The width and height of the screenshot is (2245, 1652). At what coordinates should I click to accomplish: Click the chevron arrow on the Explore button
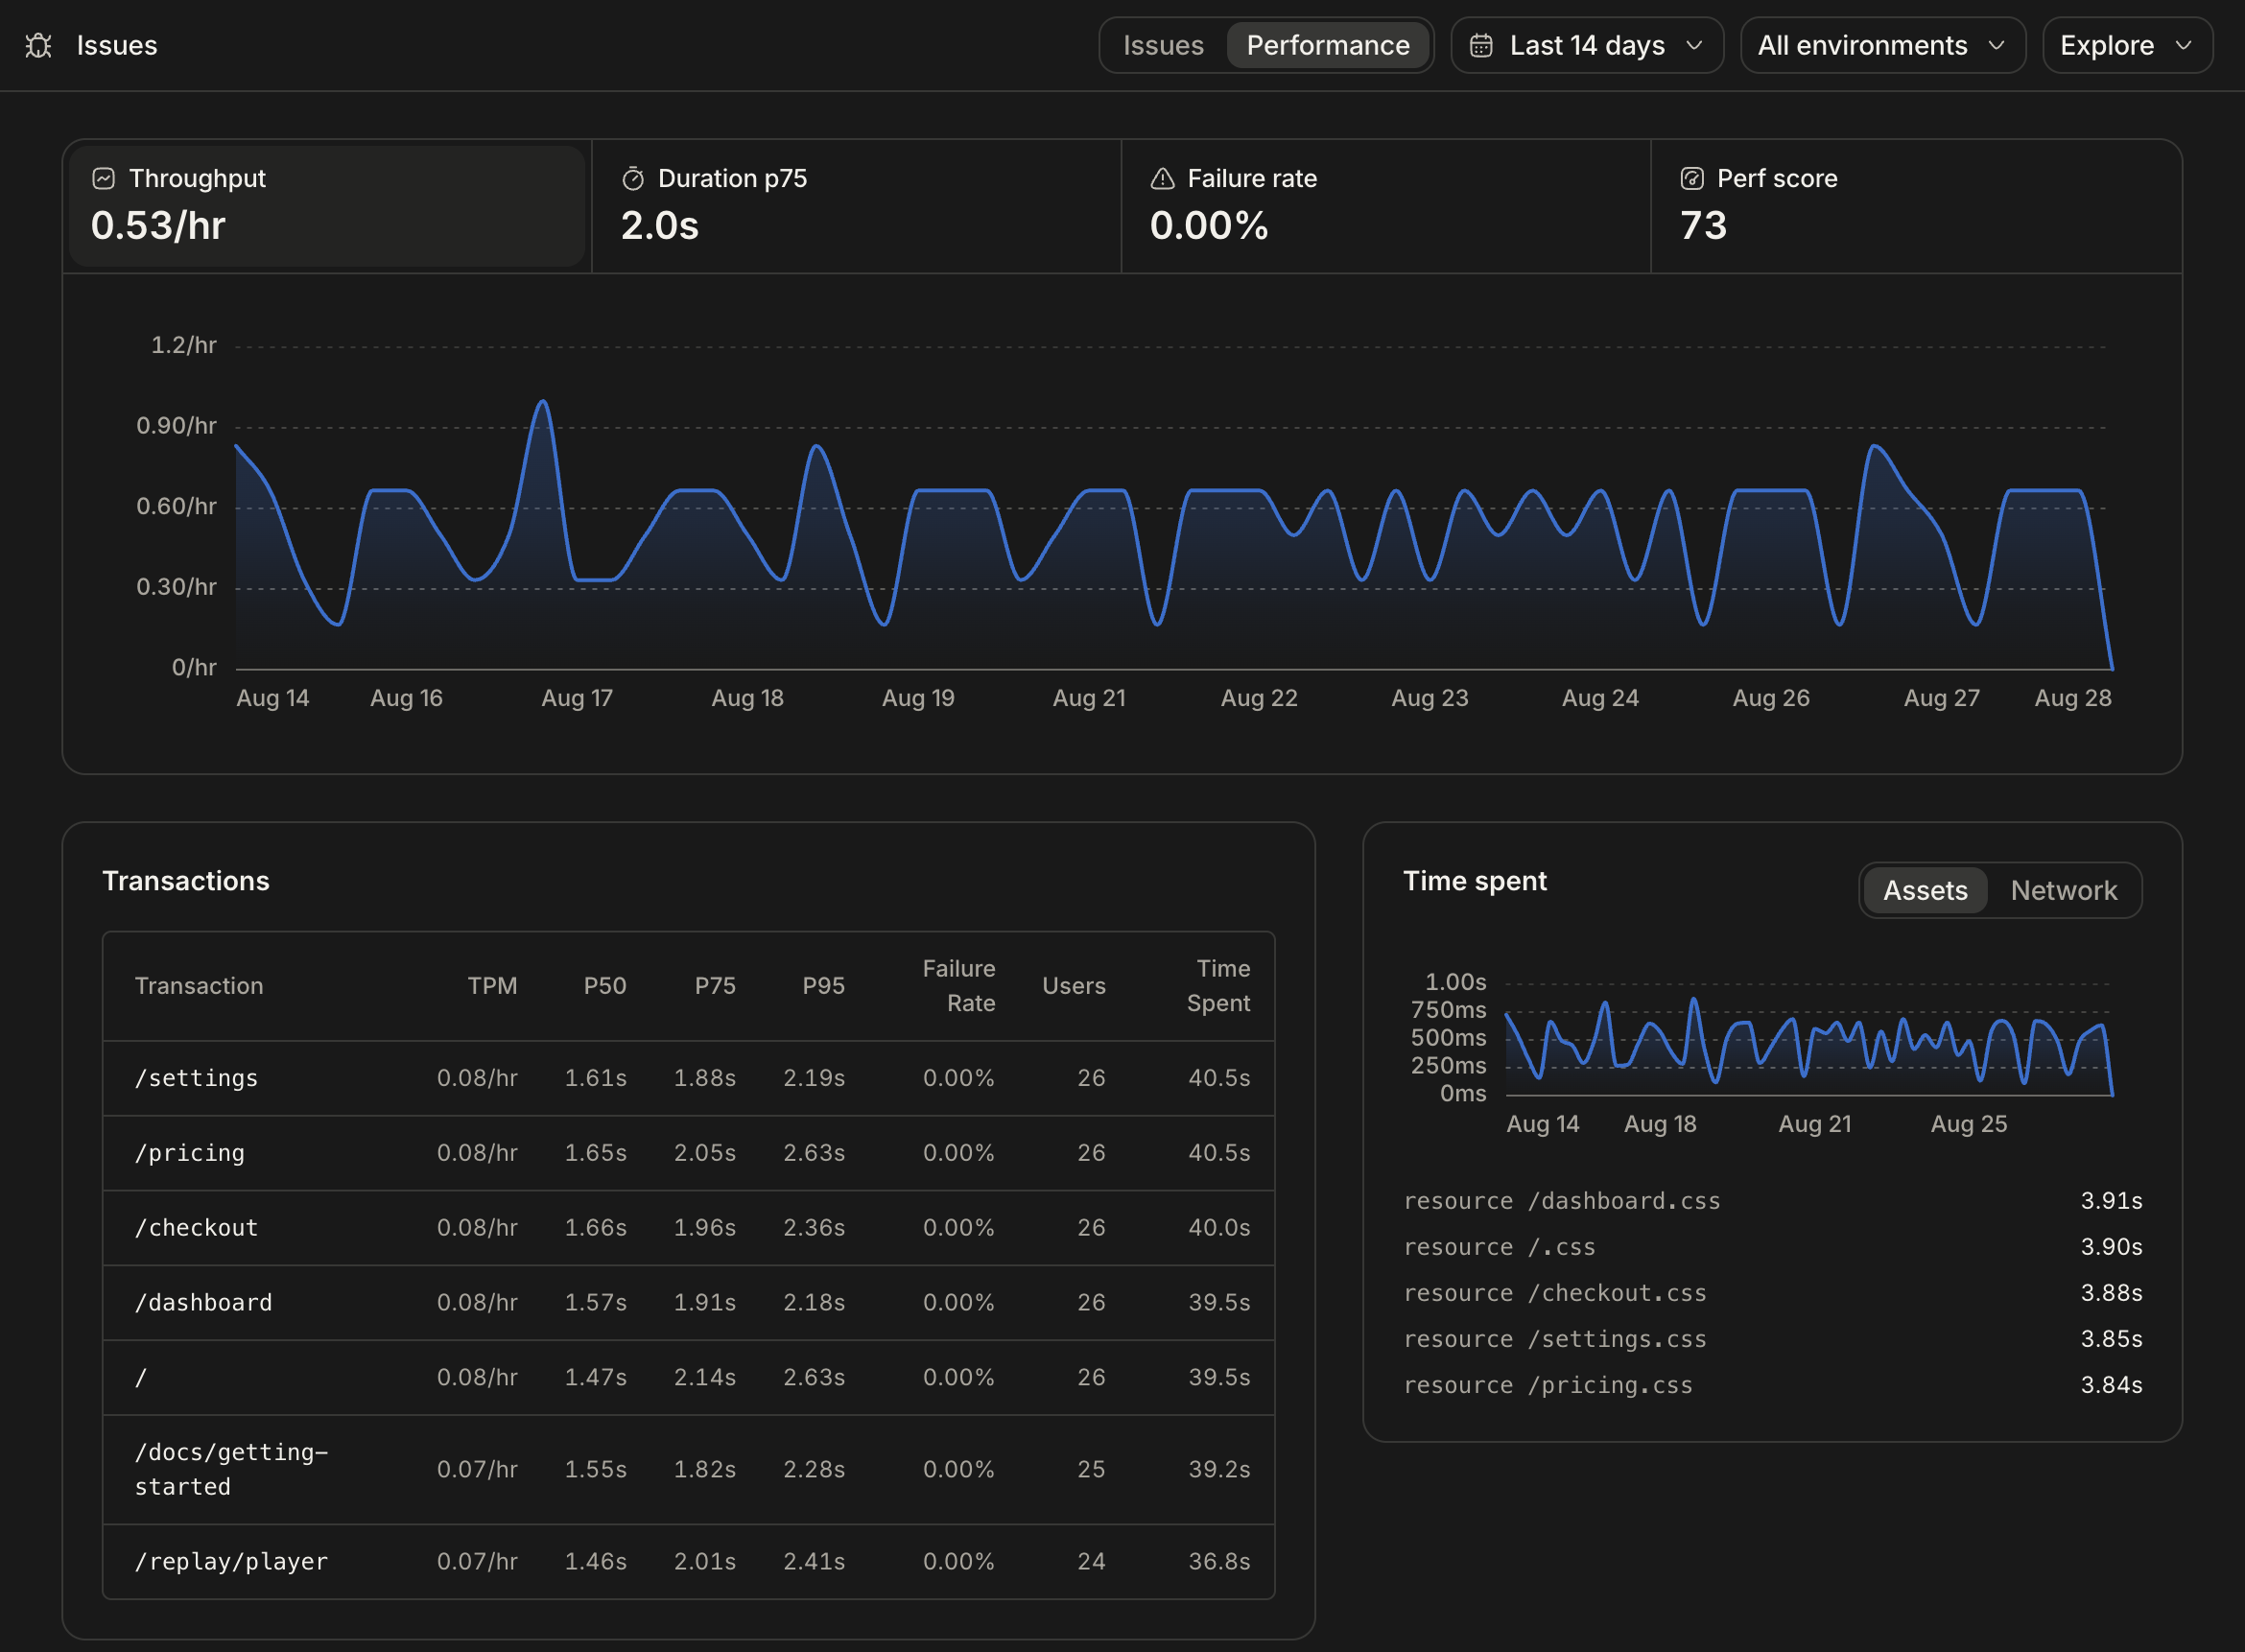coord(2184,45)
